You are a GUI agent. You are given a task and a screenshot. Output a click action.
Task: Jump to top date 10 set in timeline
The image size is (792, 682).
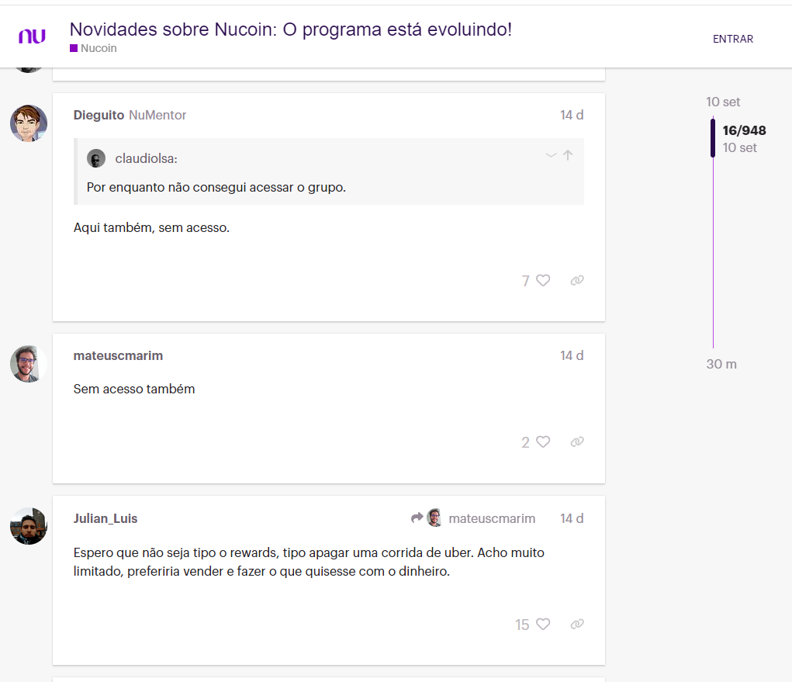click(x=723, y=102)
